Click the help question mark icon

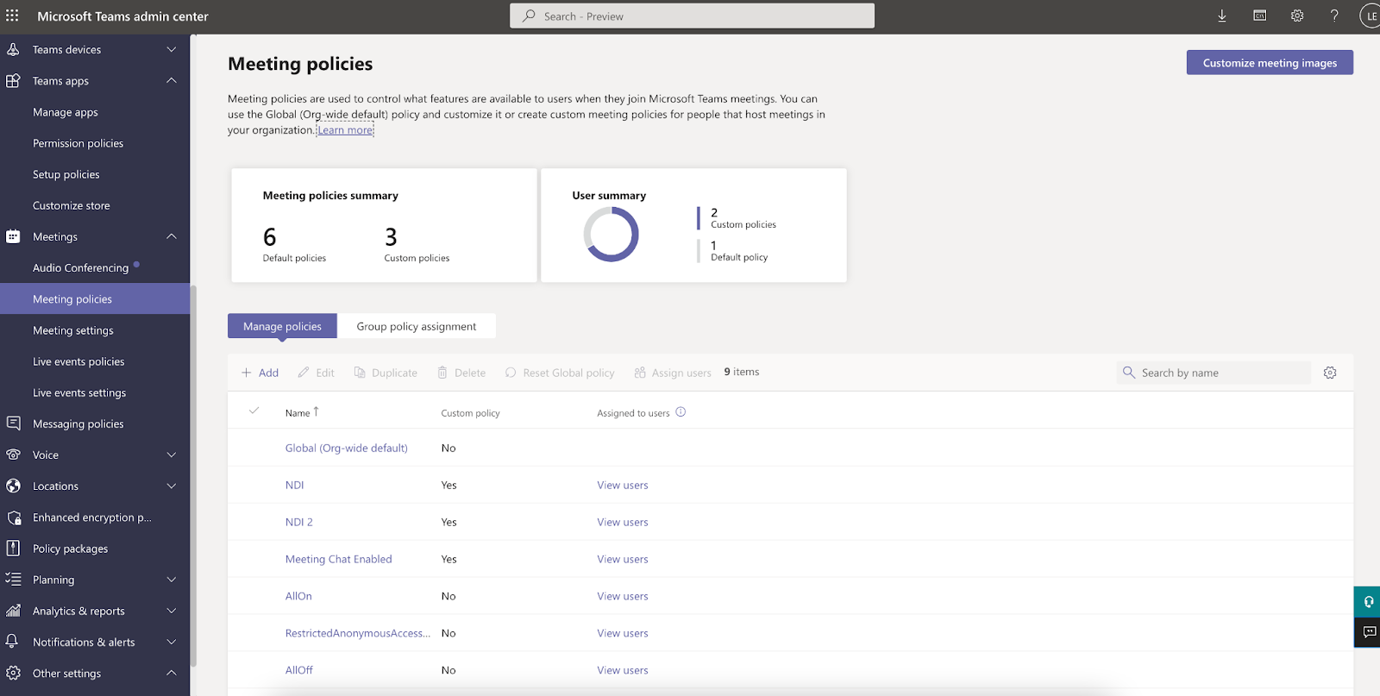tap(1334, 16)
